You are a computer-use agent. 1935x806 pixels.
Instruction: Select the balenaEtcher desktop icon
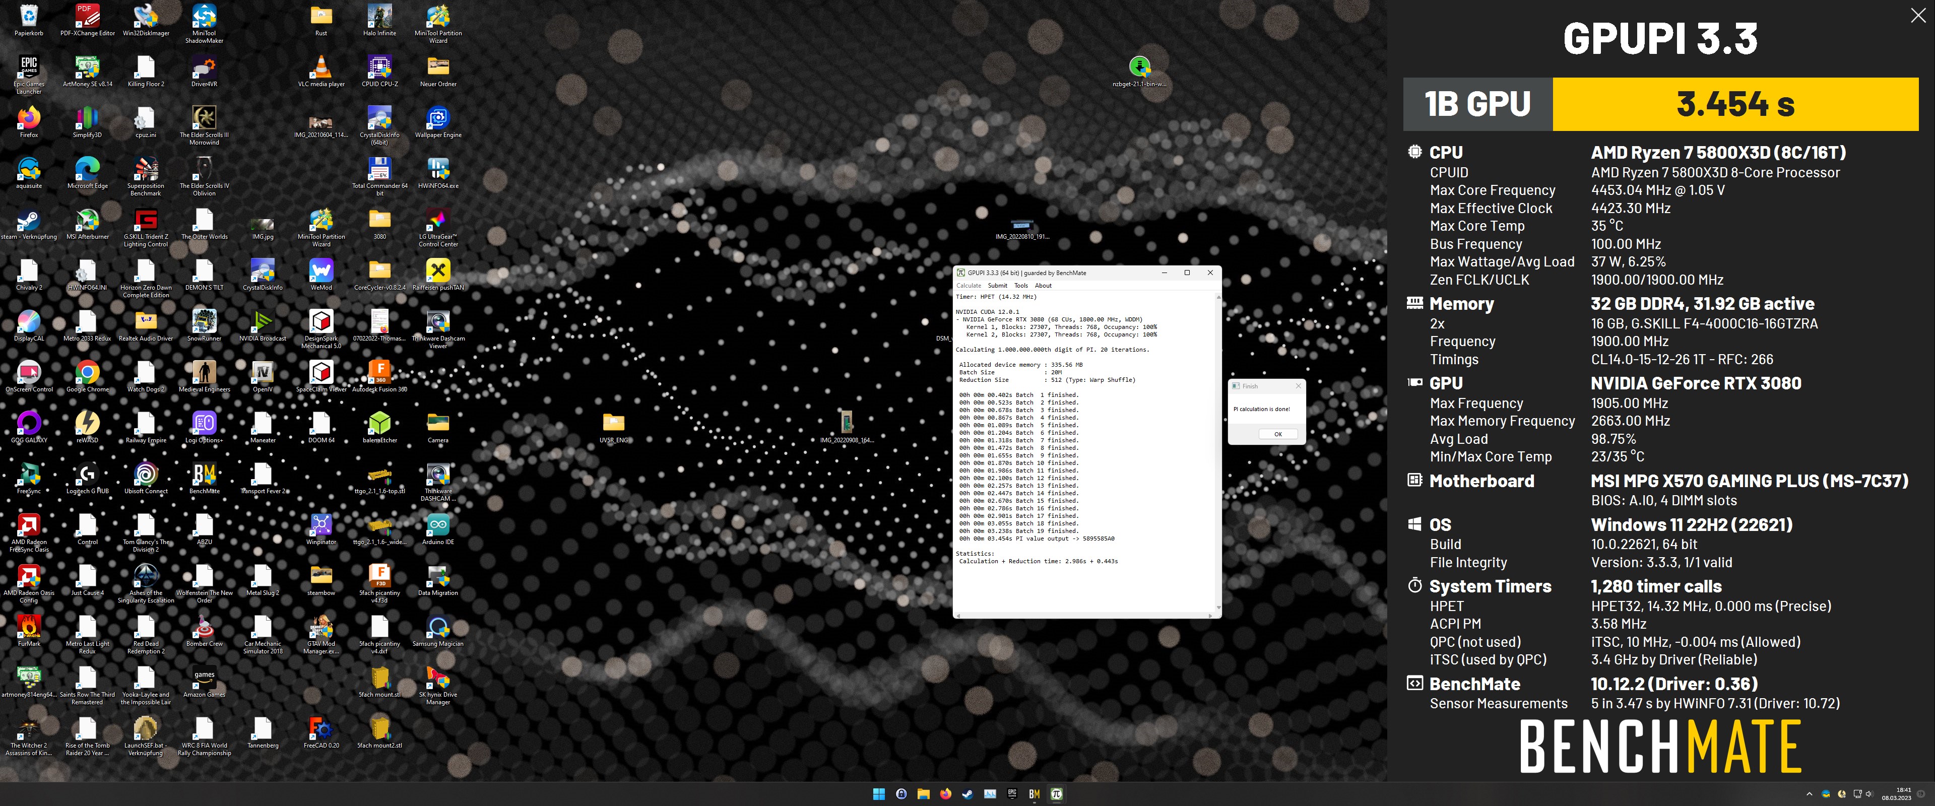379,427
